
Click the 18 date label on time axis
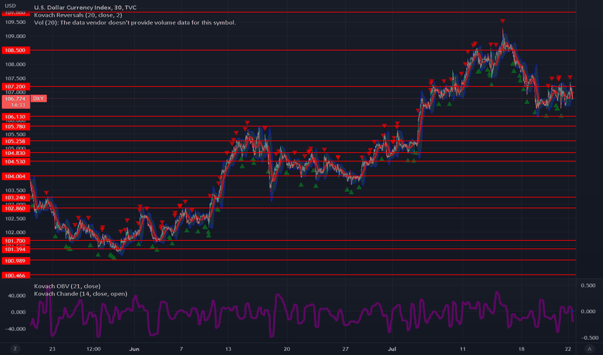[x=521, y=349]
